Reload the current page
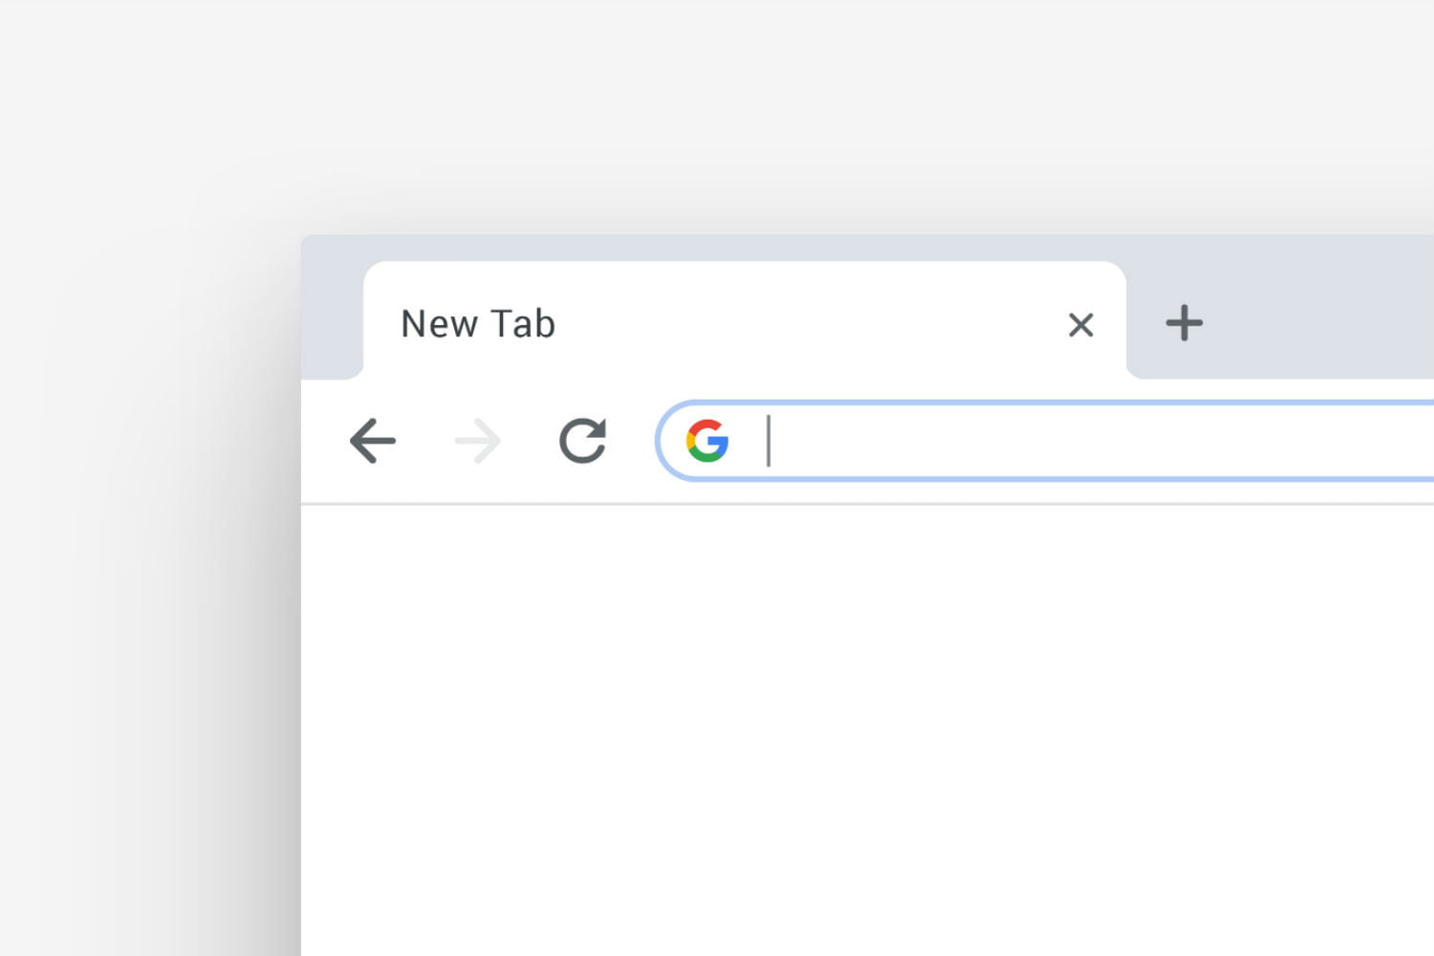This screenshot has width=1434, height=956. tap(582, 441)
